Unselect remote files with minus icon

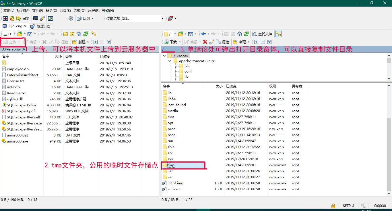pos(263,42)
